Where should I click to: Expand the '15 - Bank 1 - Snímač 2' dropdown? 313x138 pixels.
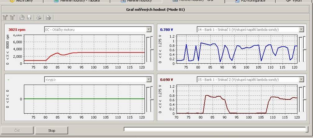point(301,79)
